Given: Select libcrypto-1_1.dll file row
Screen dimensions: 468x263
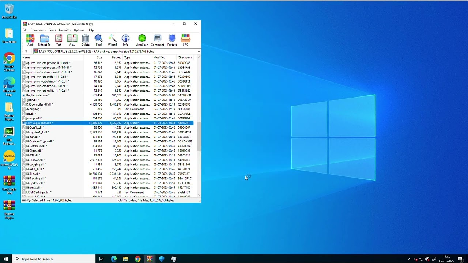Looking at the screenshot, I should point(107,132).
